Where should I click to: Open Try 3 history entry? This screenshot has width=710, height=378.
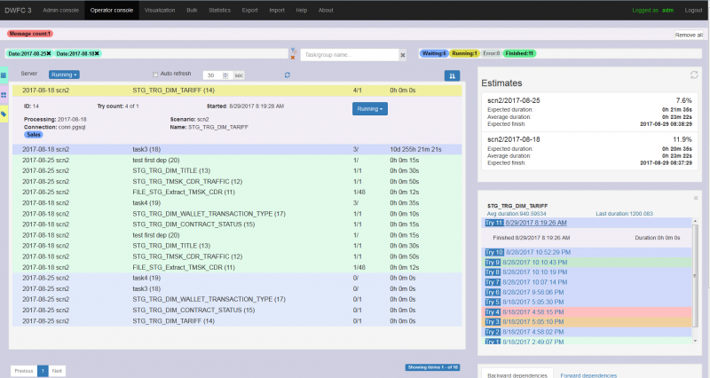pyautogui.click(x=587, y=322)
